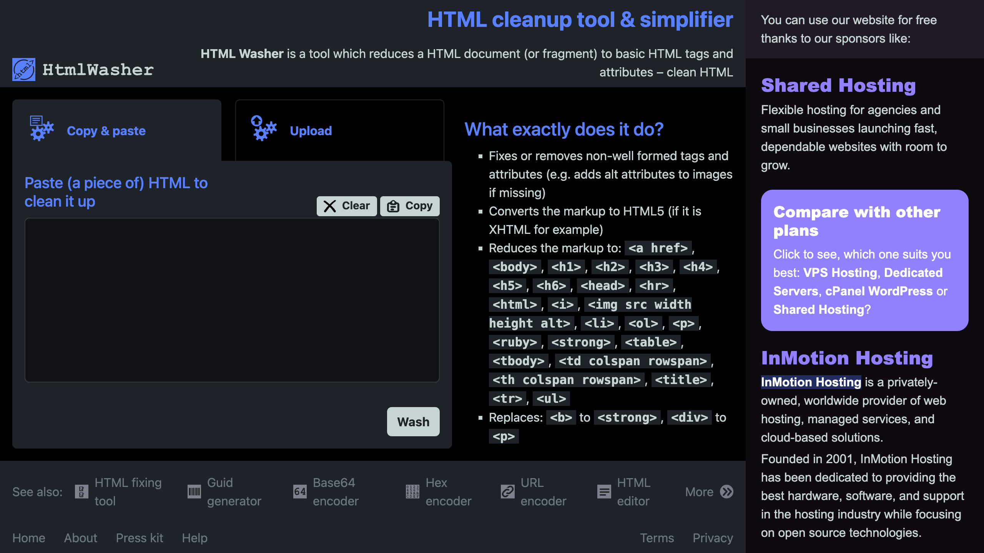Click the Copy & paste gears icon

pyautogui.click(x=42, y=129)
